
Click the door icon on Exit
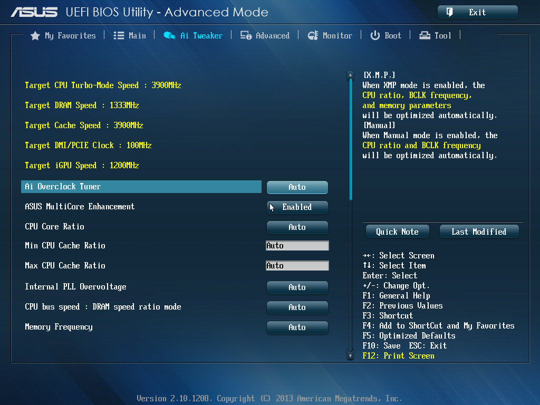click(x=449, y=13)
